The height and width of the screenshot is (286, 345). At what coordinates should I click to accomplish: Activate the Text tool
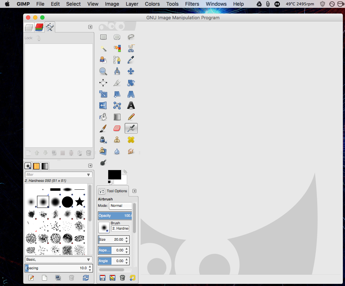tap(131, 106)
